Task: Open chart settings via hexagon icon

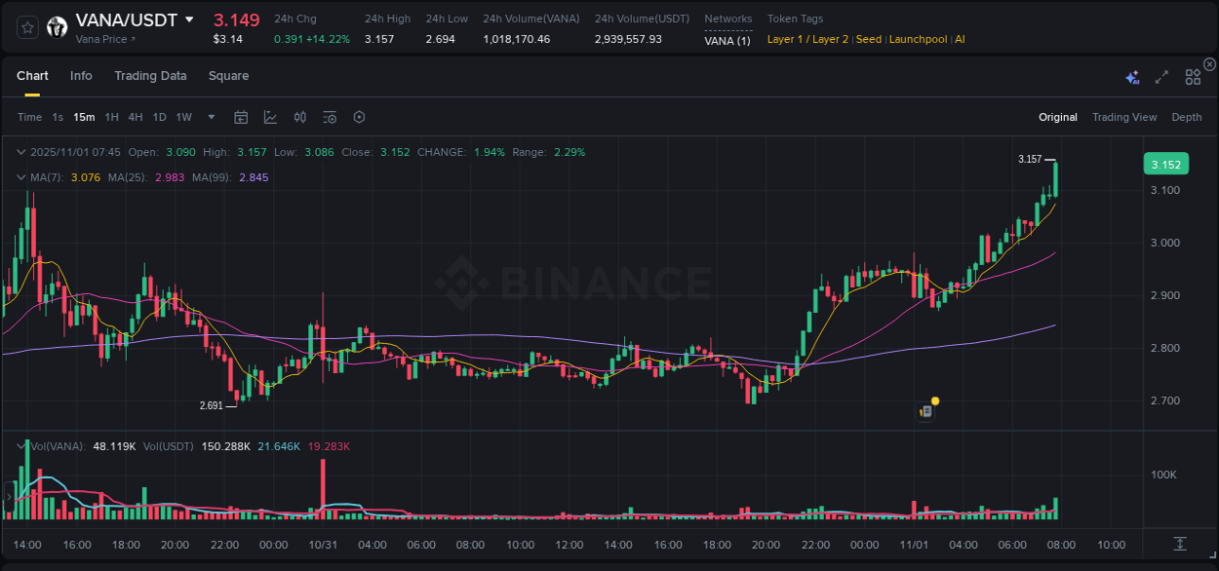Action: (x=359, y=116)
